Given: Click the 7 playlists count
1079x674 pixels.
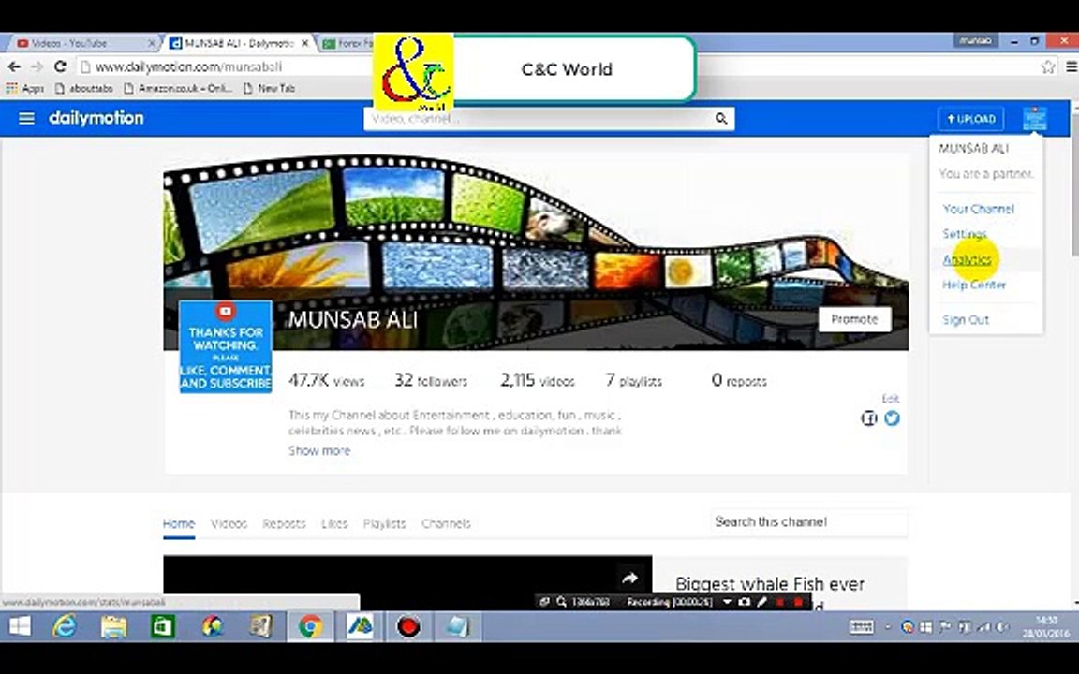Looking at the screenshot, I should (634, 380).
